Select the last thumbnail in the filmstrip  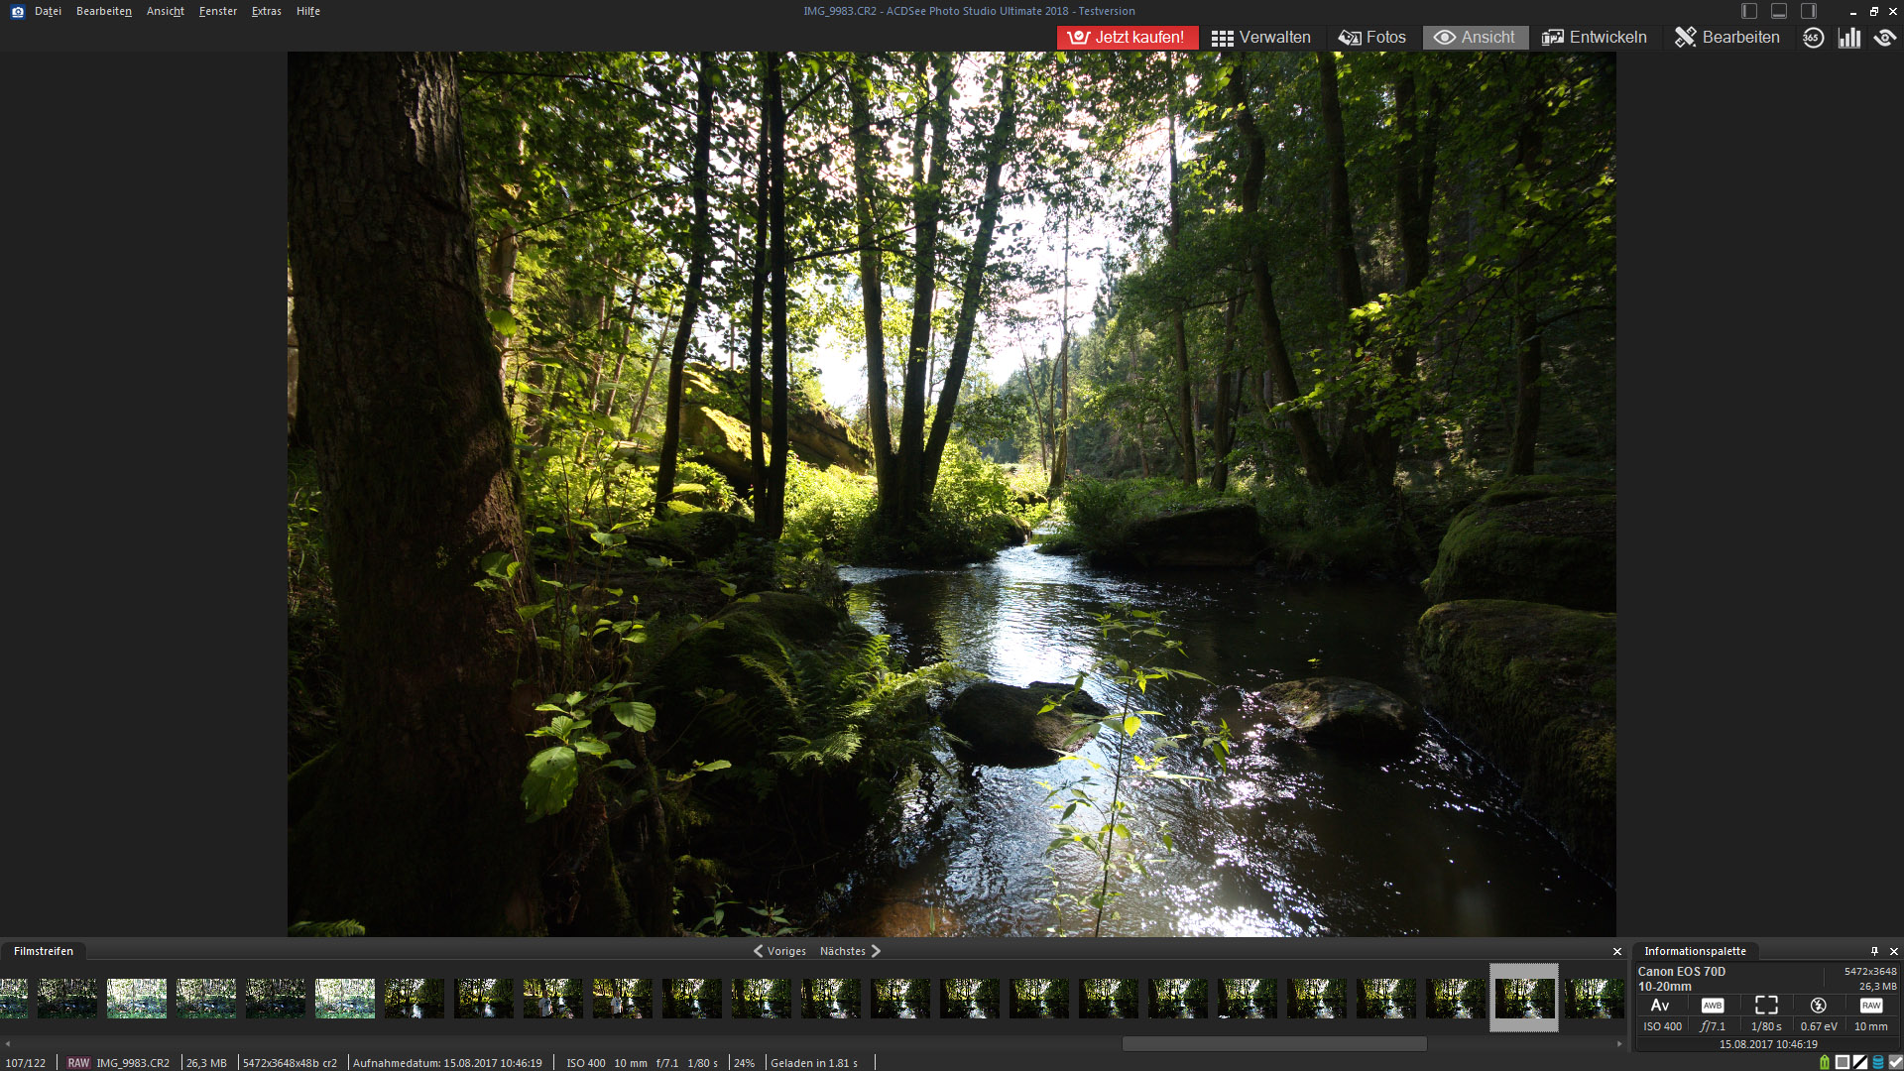(x=1594, y=998)
